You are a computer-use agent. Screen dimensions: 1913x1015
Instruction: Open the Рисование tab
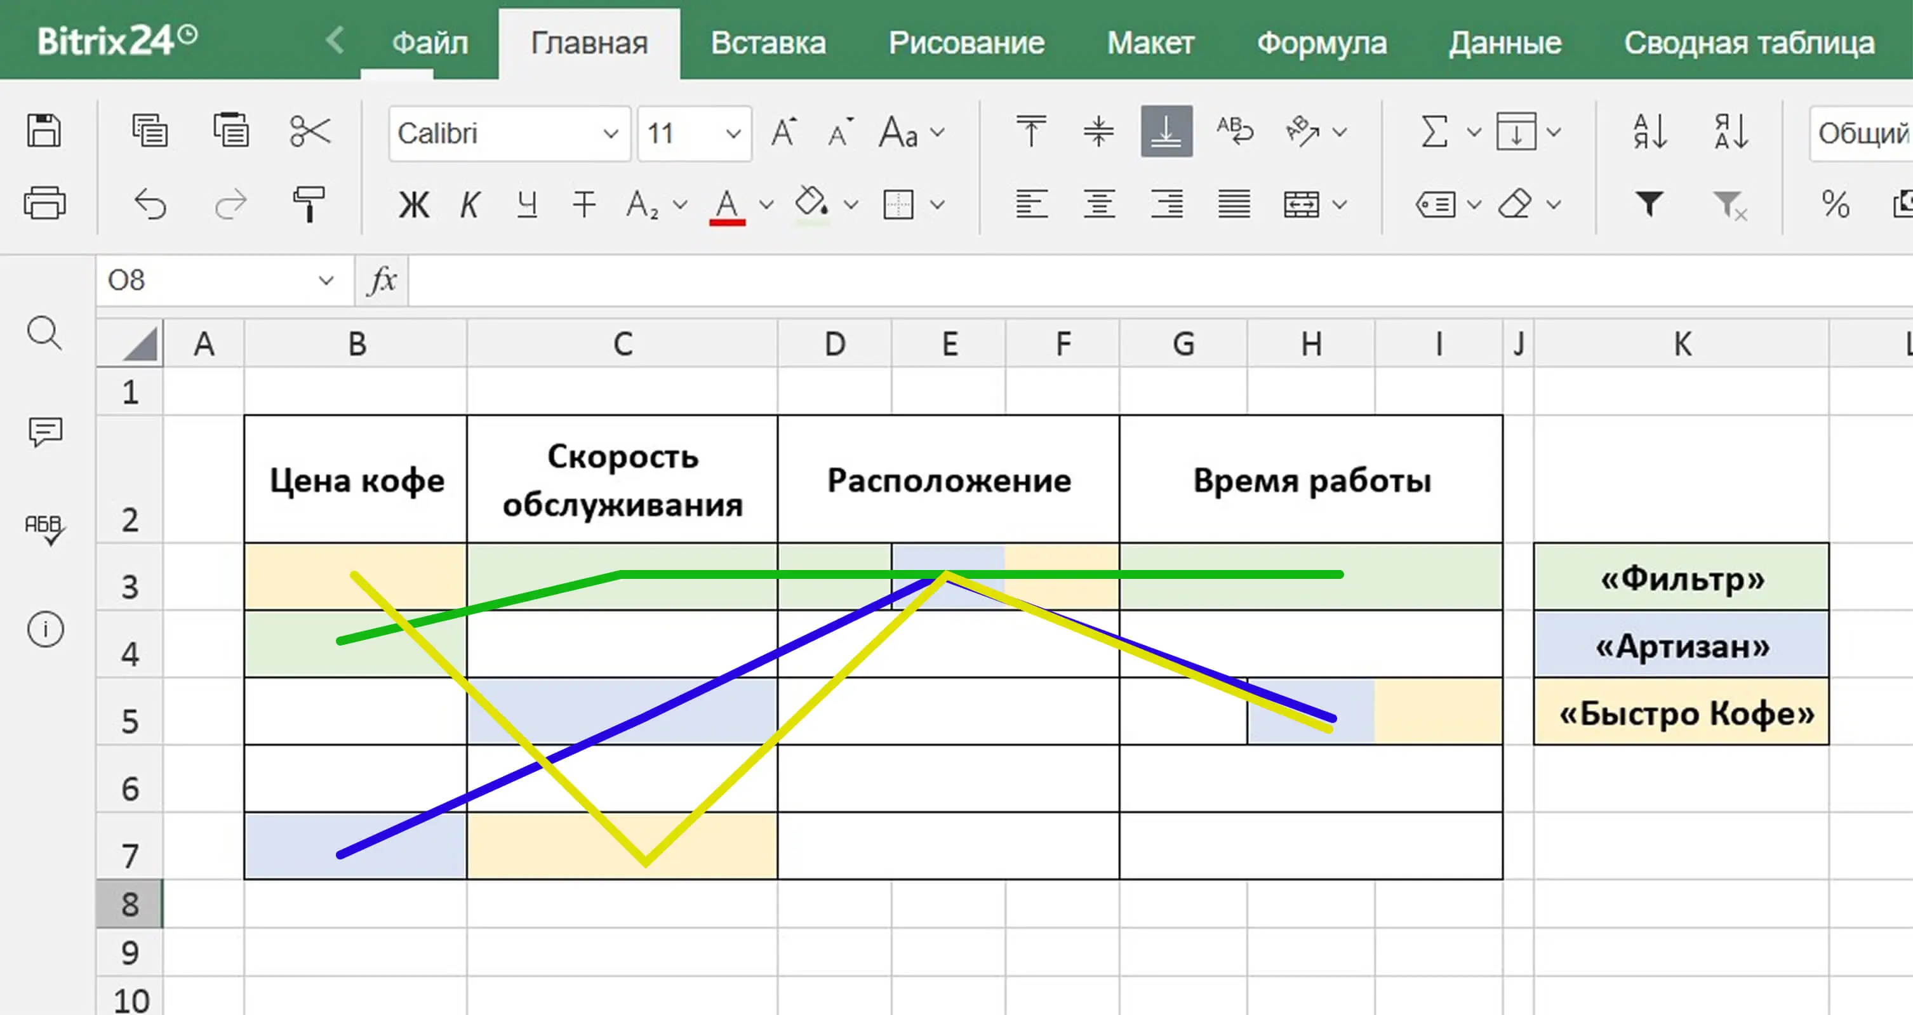pos(966,43)
